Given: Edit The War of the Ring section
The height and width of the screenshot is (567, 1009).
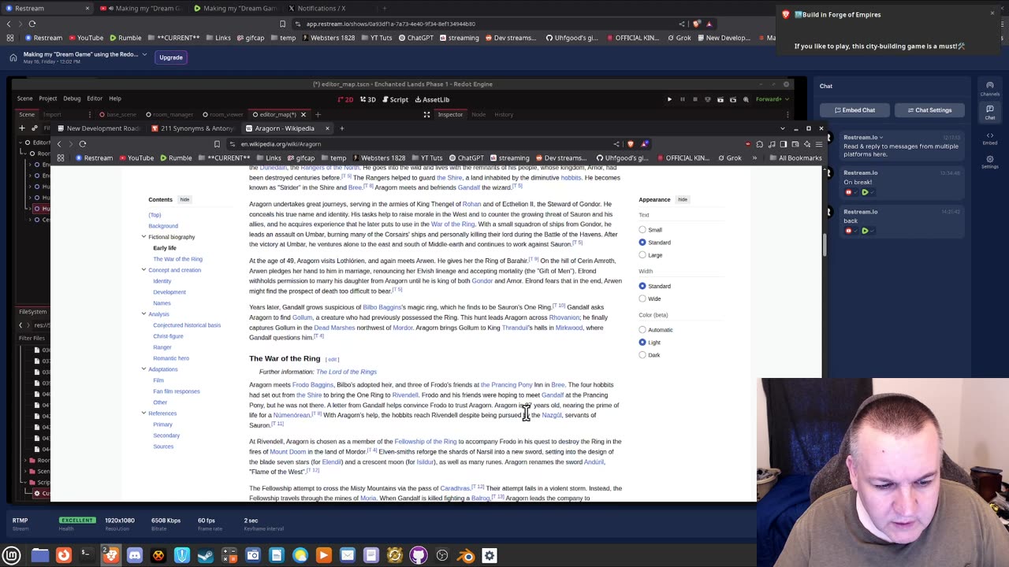Looking at the screenshot, I should point(332,359).
